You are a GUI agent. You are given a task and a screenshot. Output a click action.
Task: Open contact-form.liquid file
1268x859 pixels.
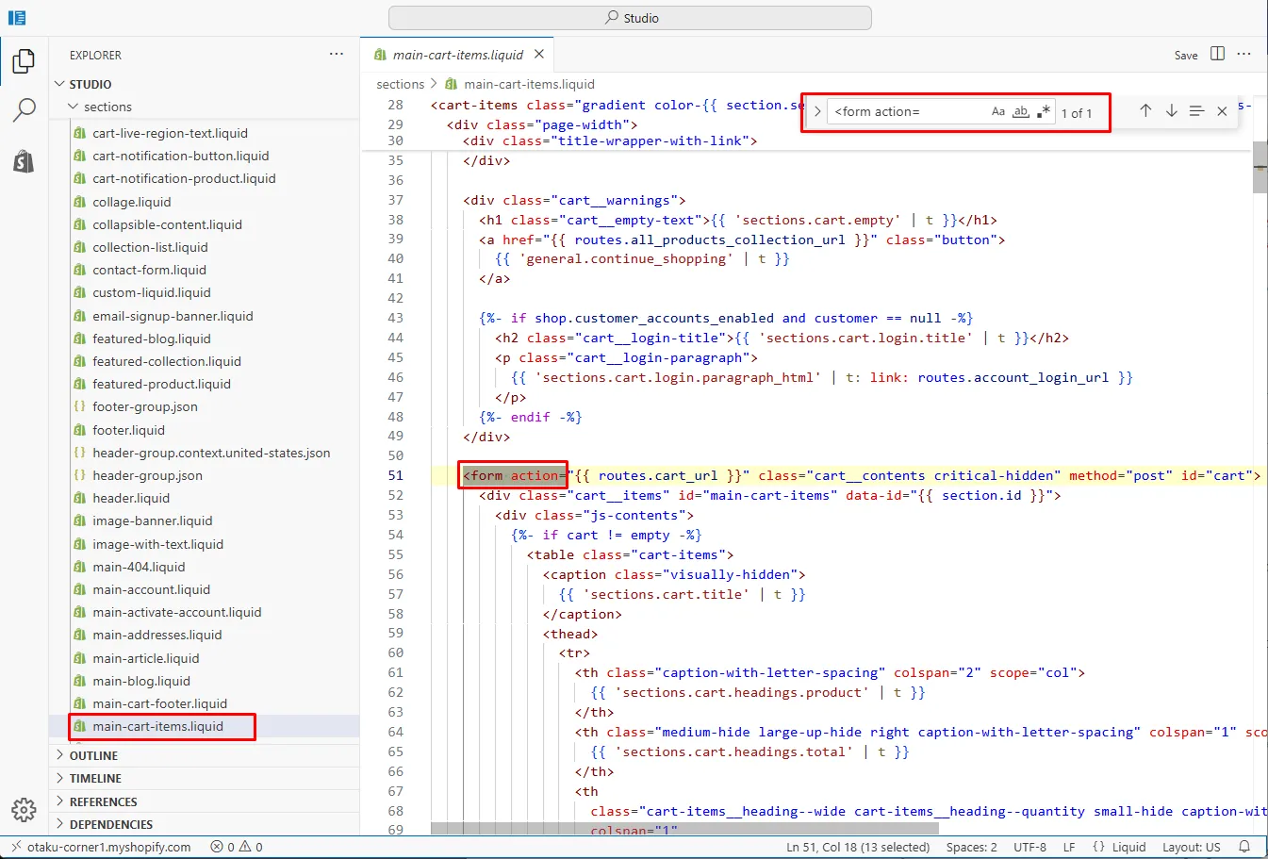coord(149,270)
